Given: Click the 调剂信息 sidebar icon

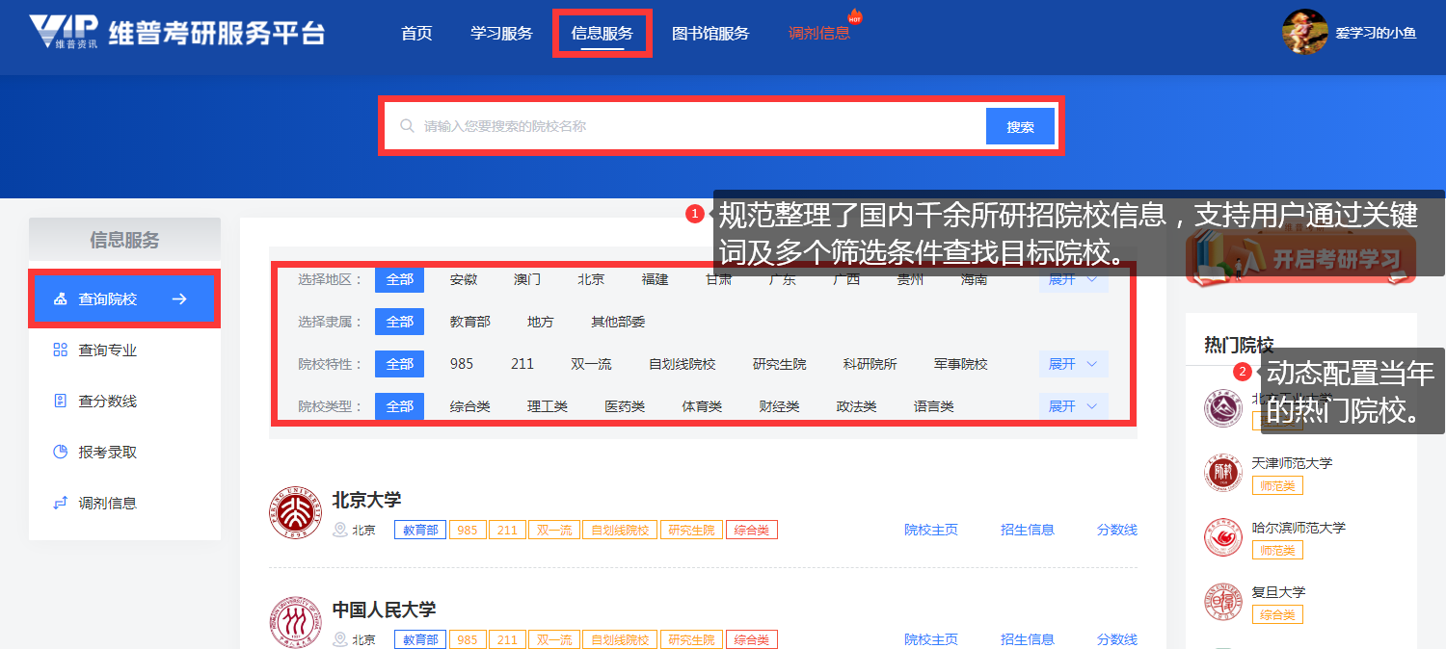Looking at the screenshot, I should point(61,504).
